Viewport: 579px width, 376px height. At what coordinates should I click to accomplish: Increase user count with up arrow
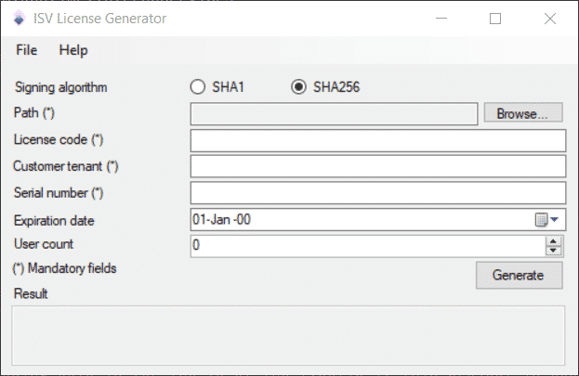[553, 241]
